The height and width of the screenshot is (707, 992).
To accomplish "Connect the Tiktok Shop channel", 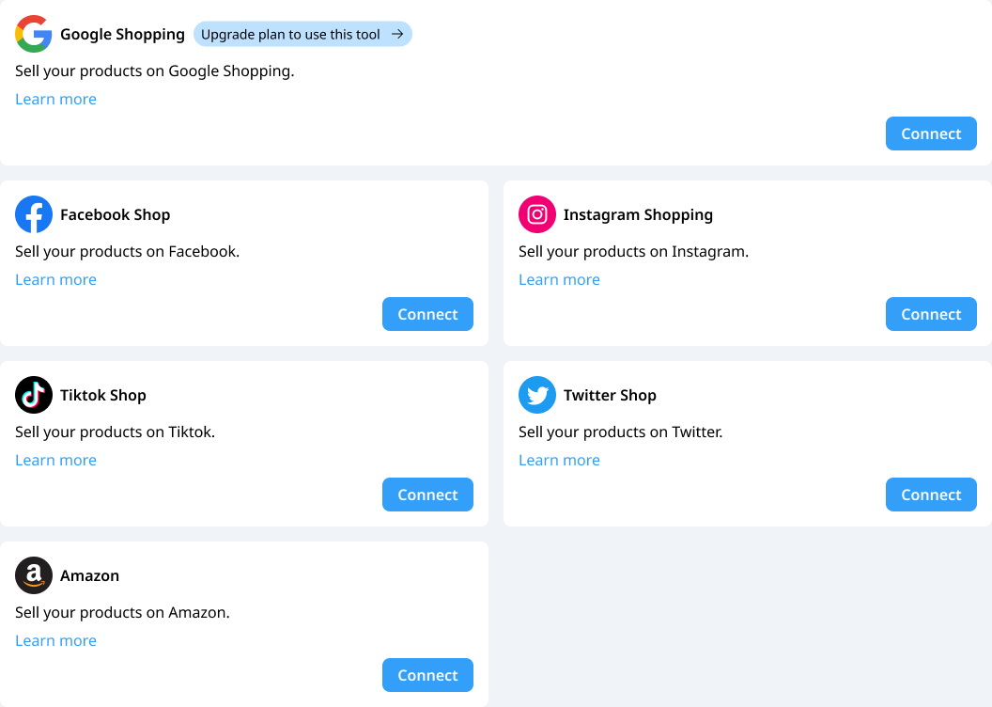I will click(427, 495).
